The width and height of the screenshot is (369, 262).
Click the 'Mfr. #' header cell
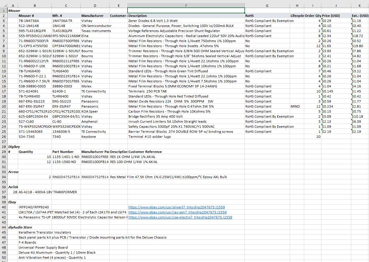[x=66, y=16]
